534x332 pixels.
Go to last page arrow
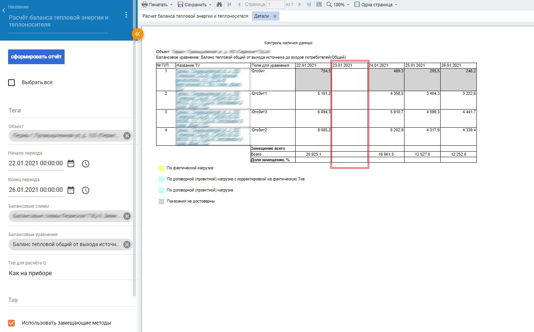tap(309, 4)
